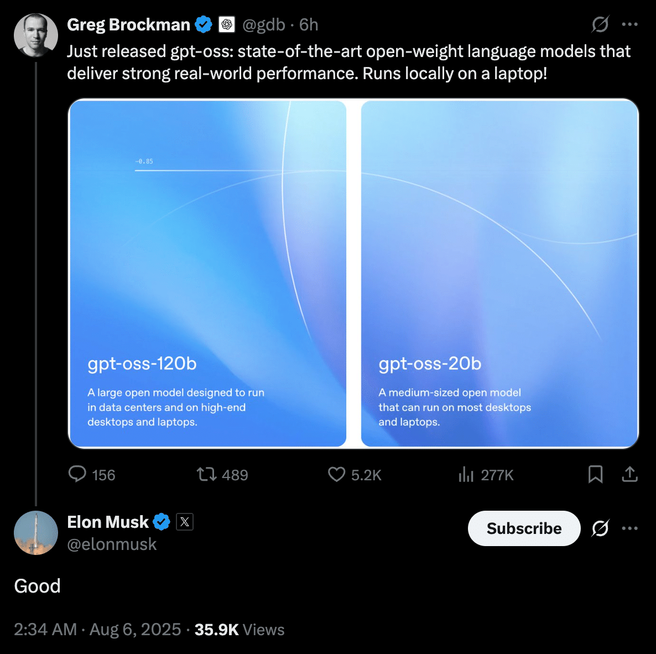Bookmark Greg Brockman's tweet
Image resolution: width=656 pixels, height=654 pixels.
tap(595, 474)
